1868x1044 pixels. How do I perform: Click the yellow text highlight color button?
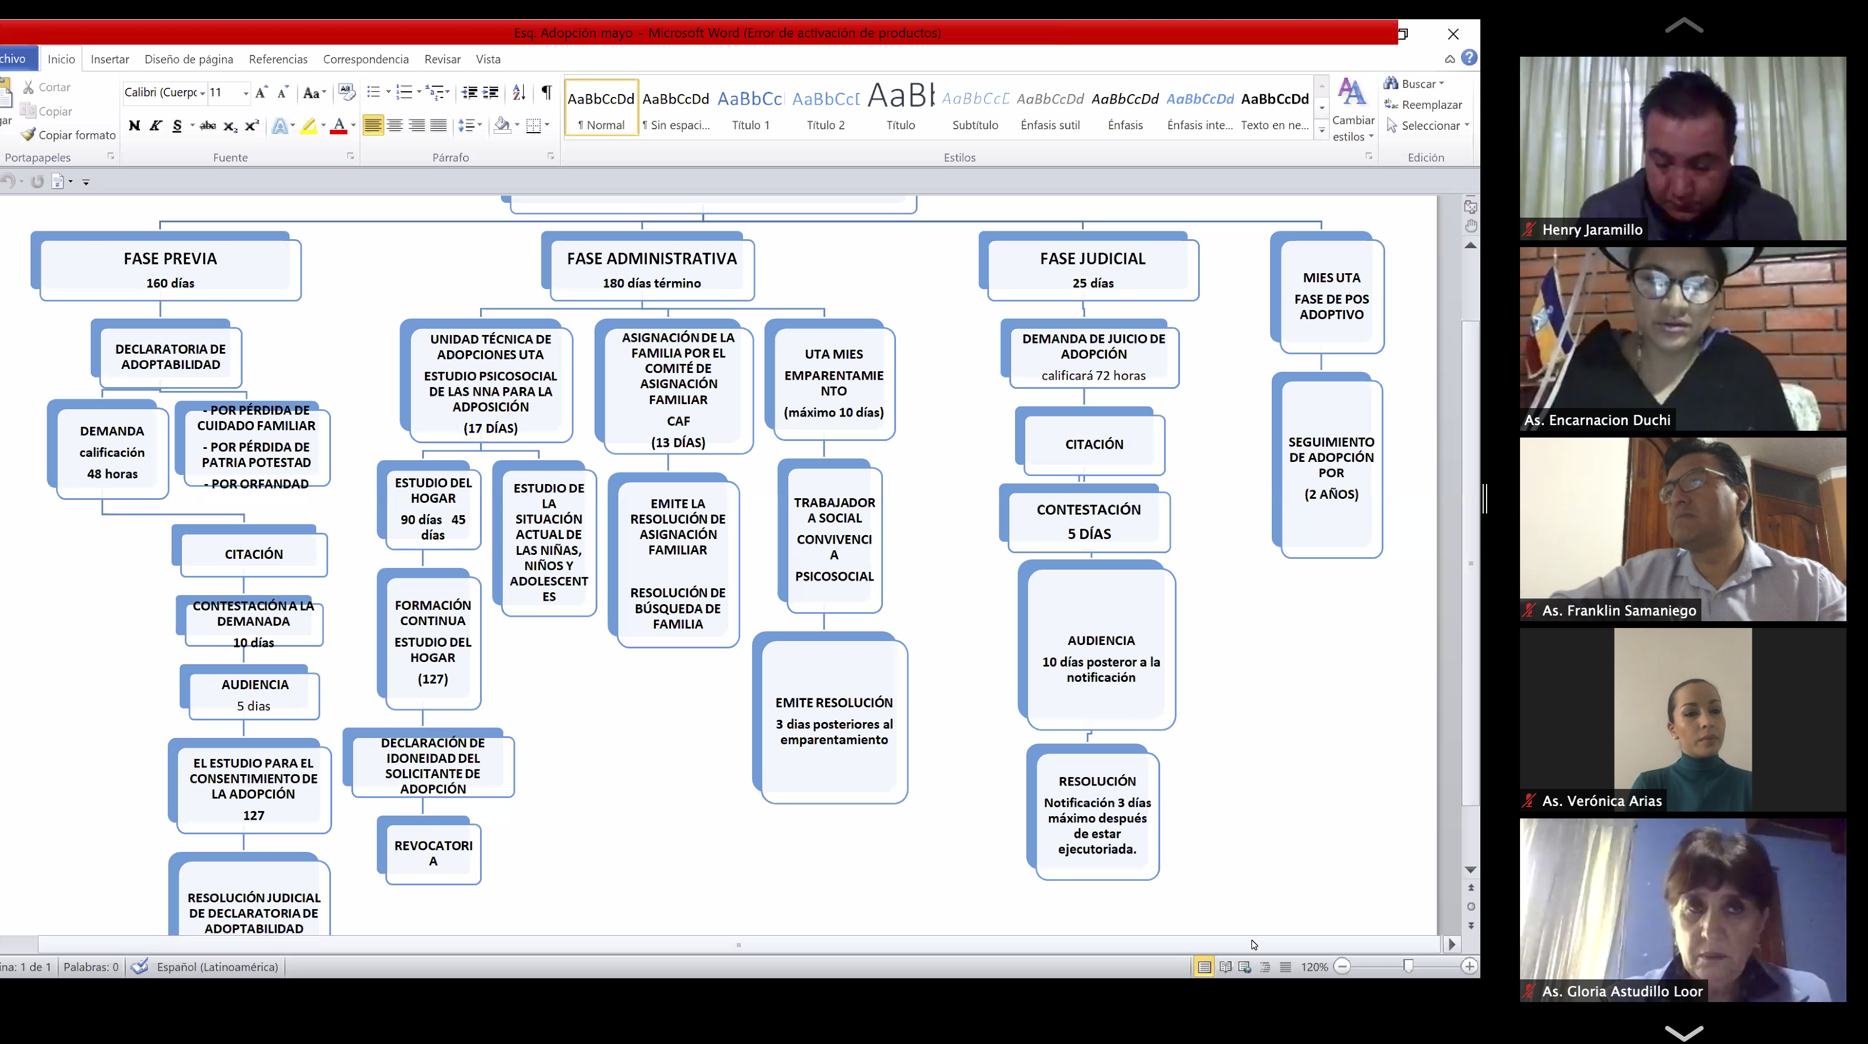[x=308, y=126]
